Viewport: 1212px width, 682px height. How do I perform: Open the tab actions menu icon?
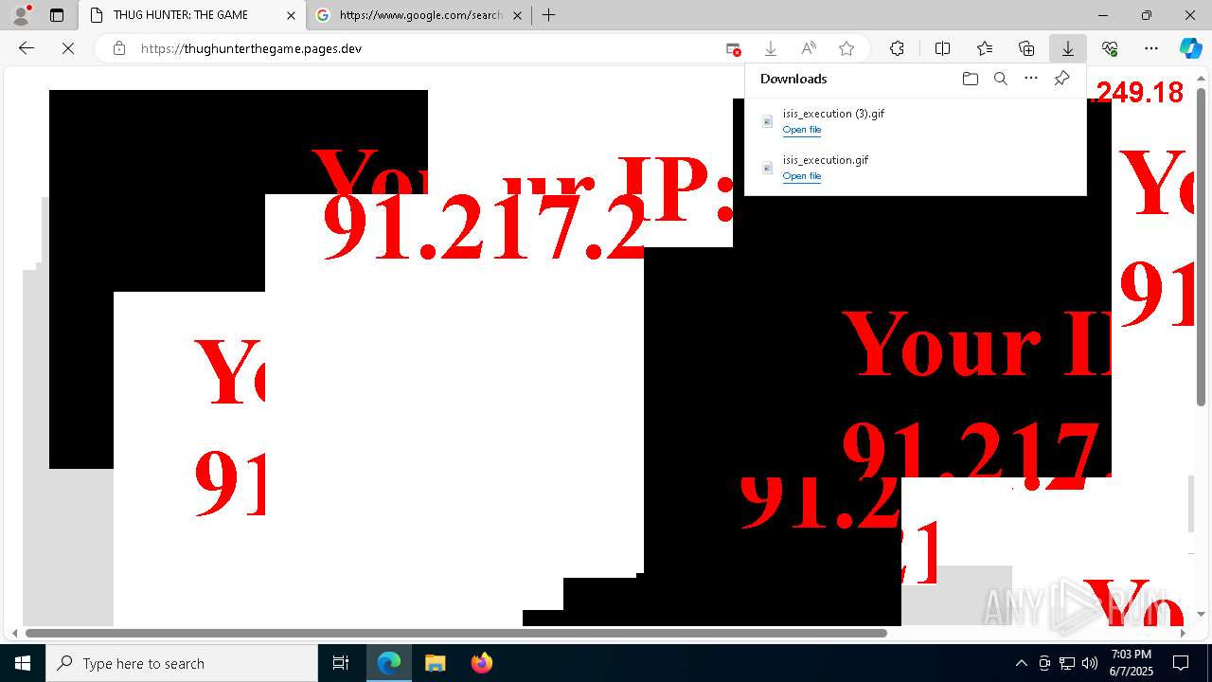57,15
